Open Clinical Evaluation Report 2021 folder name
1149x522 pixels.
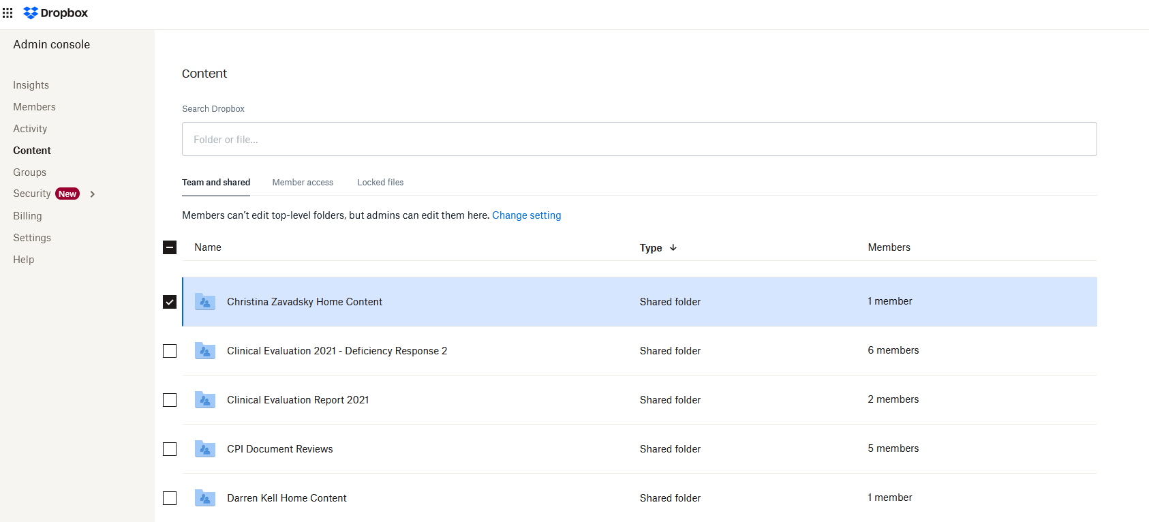tap(298, 400)
